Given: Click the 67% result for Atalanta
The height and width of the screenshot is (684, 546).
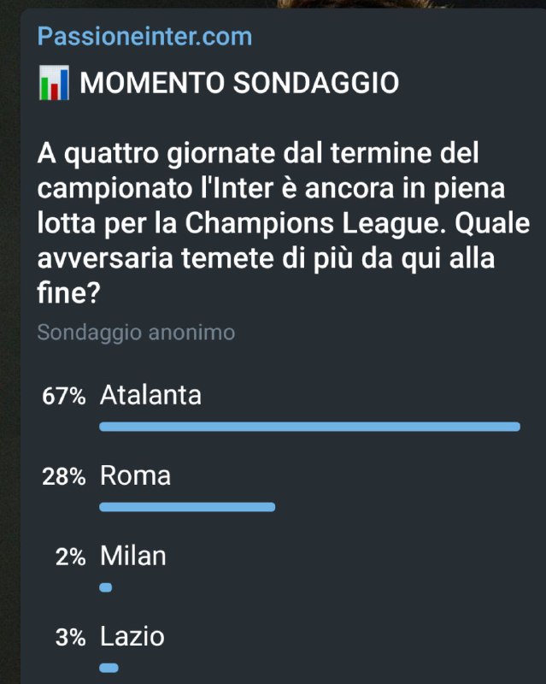Looking at the screenshot, I should coord(63,397).
